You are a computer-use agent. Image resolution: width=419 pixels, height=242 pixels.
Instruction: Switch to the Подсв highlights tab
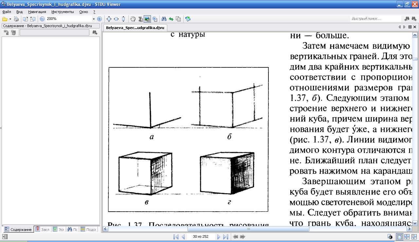[88, 229]
